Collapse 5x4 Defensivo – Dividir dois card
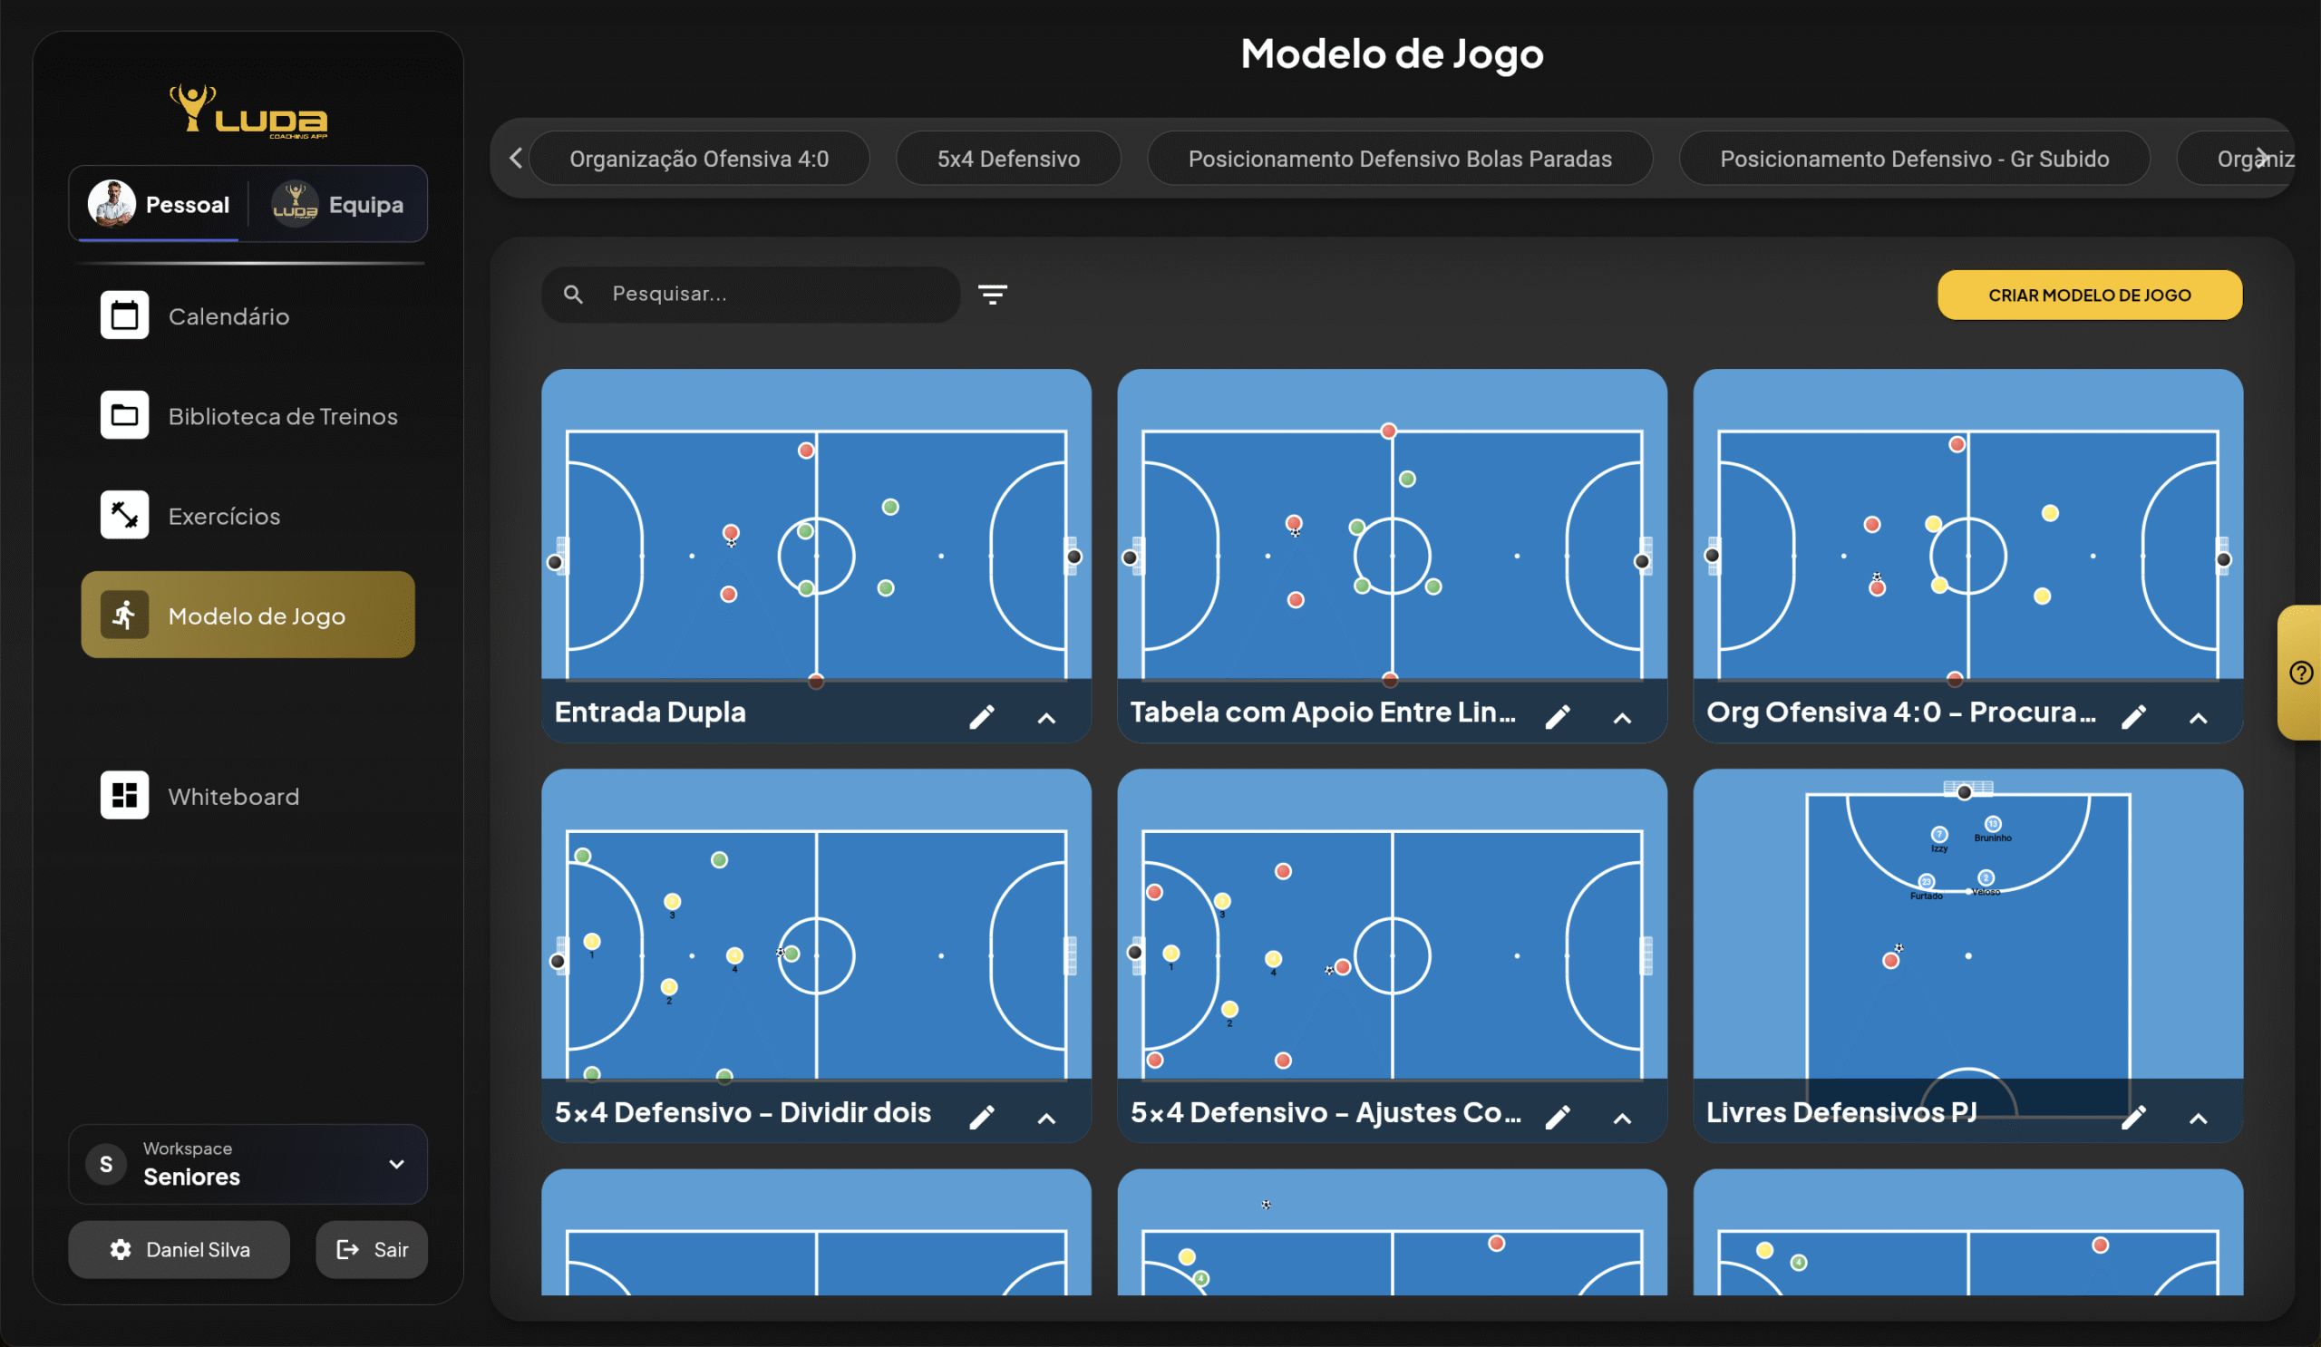The width and height of the screenshot is (2321, 1347). coord(1046,1119)
